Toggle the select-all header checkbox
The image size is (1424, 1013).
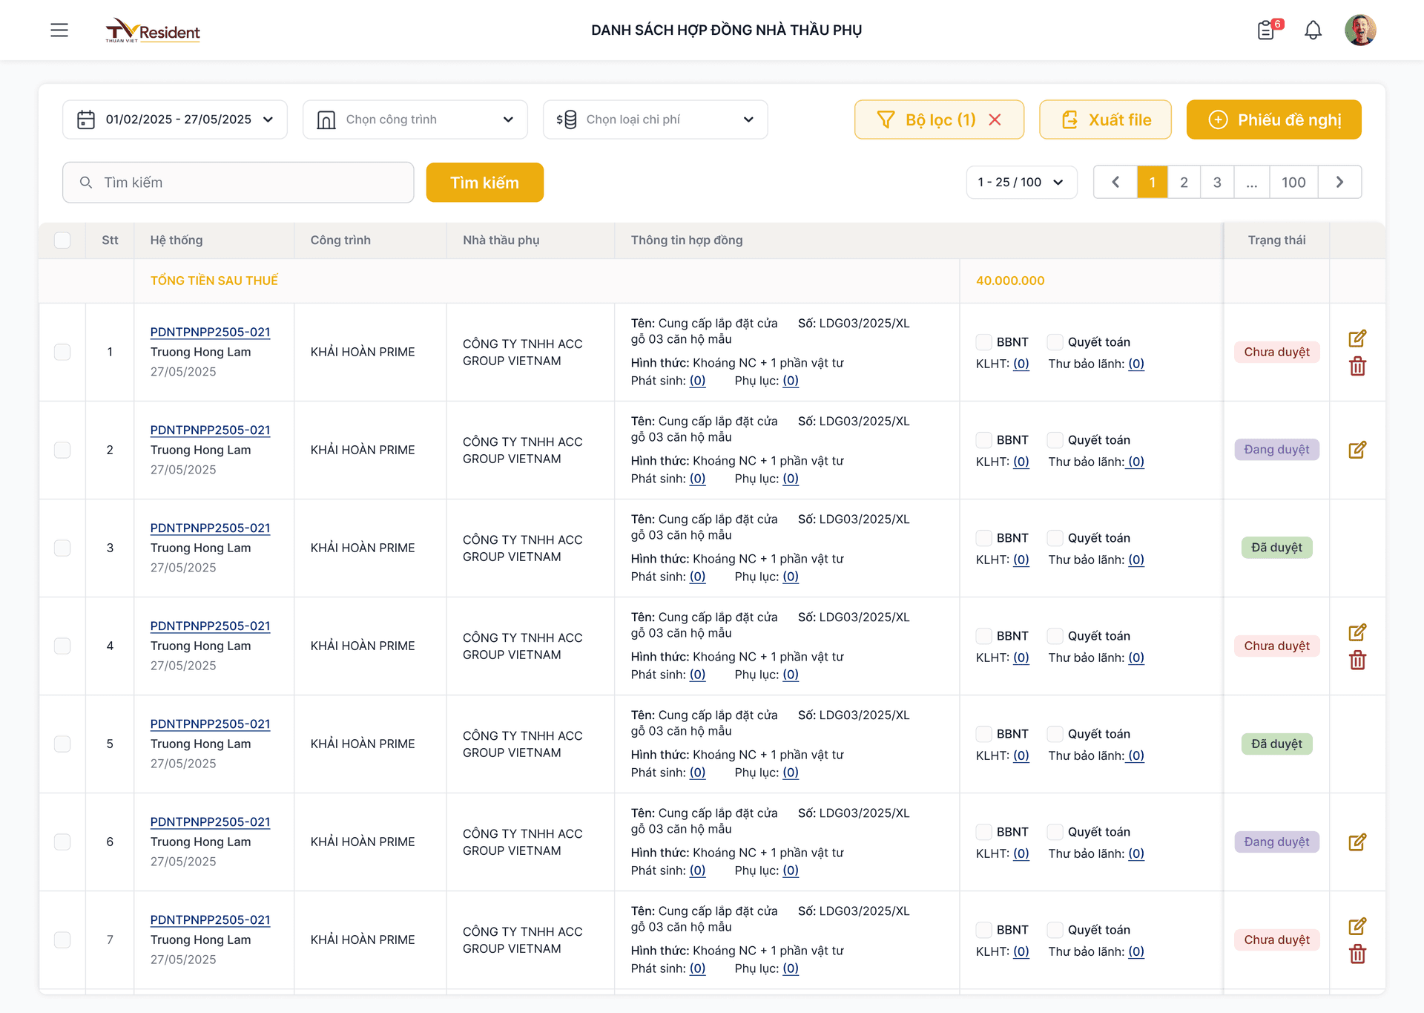[x=62, y=240]
